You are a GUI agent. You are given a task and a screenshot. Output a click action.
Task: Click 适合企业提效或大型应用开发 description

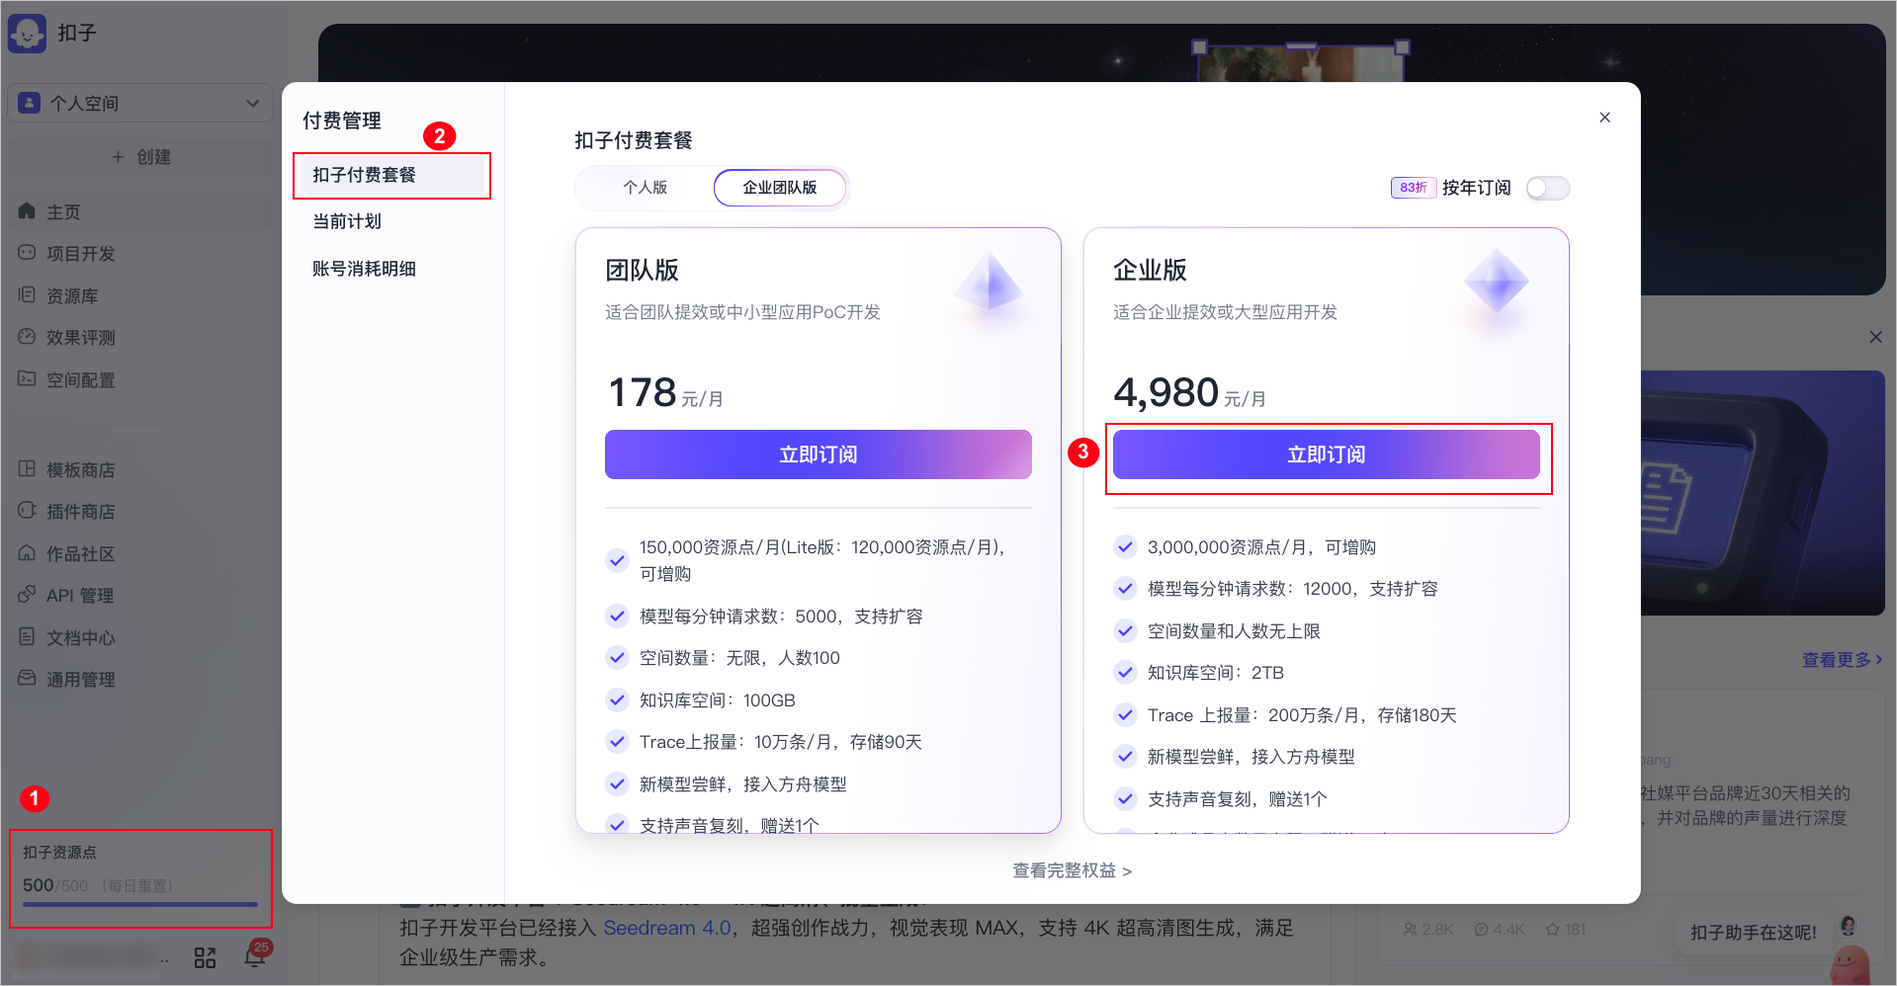(1225, 312)
